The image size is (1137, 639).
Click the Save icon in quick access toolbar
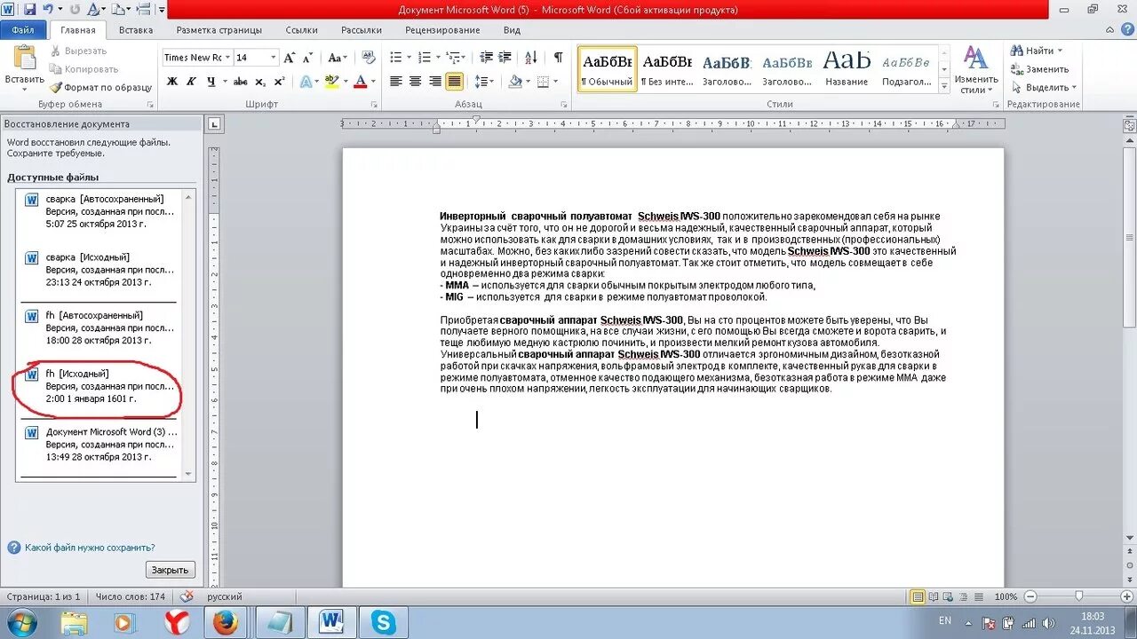coord(29,10)
